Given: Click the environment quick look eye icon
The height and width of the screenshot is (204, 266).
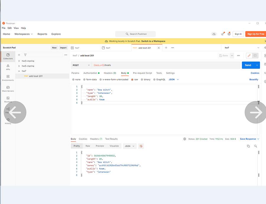Looking at the screenshot, I should click(x=265, y=48).
